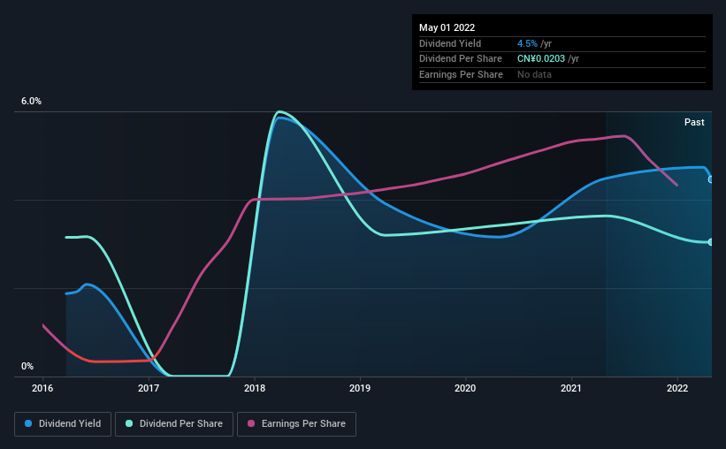Select the 2018 x-axis label
The height and width of the screenshot is (449, 726).
point(255,388)
